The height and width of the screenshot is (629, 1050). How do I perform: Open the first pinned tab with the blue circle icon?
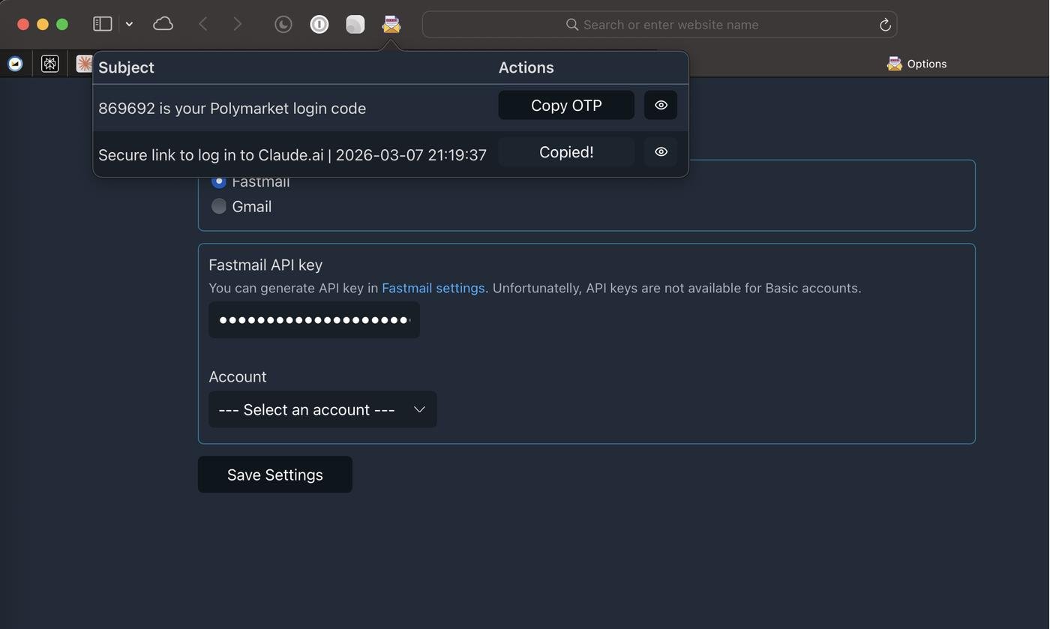(x=15, y=64)
